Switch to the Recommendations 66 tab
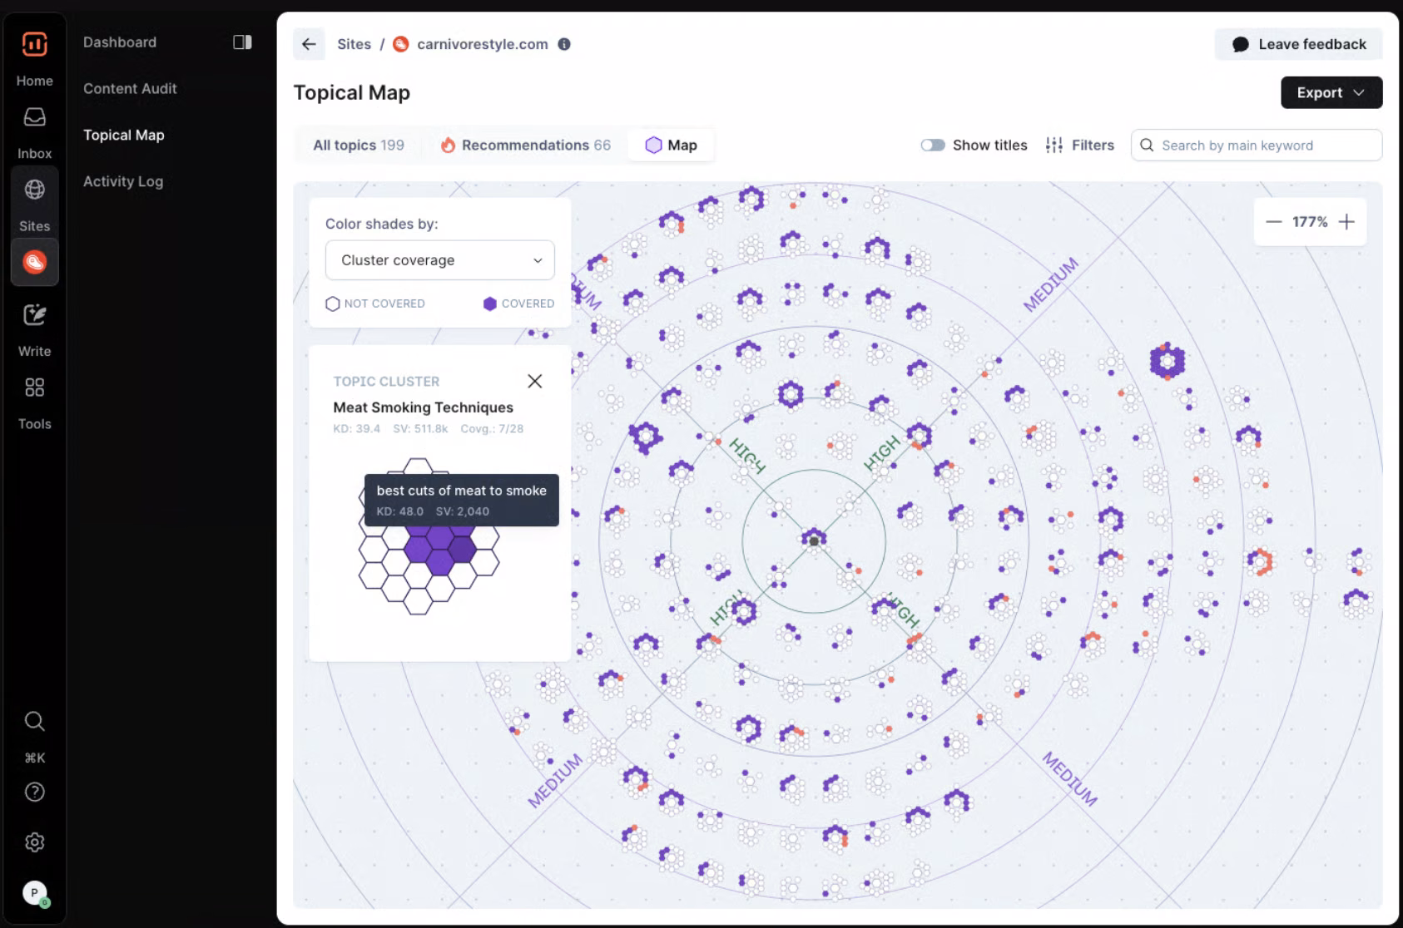Viewport: 1403px width, 928px height. point(526,146)
